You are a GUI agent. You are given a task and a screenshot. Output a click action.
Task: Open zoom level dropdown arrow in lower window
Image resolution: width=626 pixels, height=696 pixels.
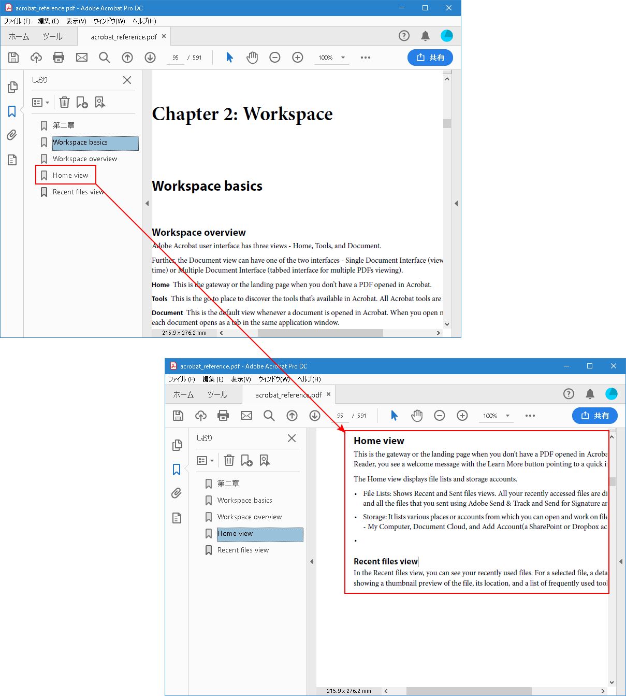point(507,416)
